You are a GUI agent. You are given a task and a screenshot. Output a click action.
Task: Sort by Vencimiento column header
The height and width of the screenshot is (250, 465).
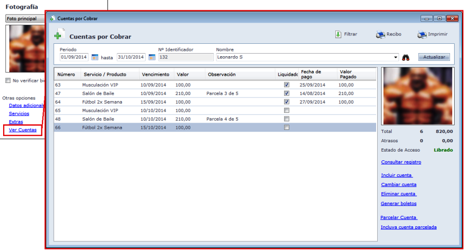(155, 74)
